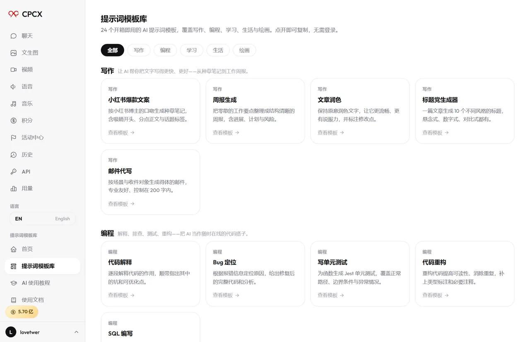Screen dimensions: 530x342
Task: Click 查看模板 under 标题党生成器
Action: coord(436,133)
